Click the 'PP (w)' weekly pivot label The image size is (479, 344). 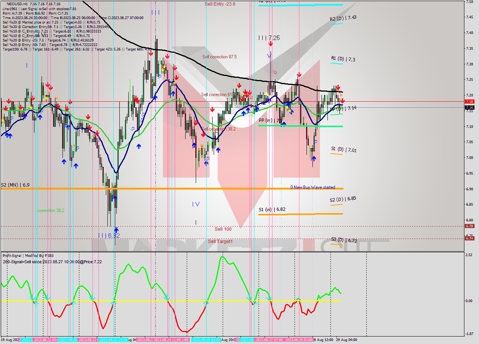269,120
